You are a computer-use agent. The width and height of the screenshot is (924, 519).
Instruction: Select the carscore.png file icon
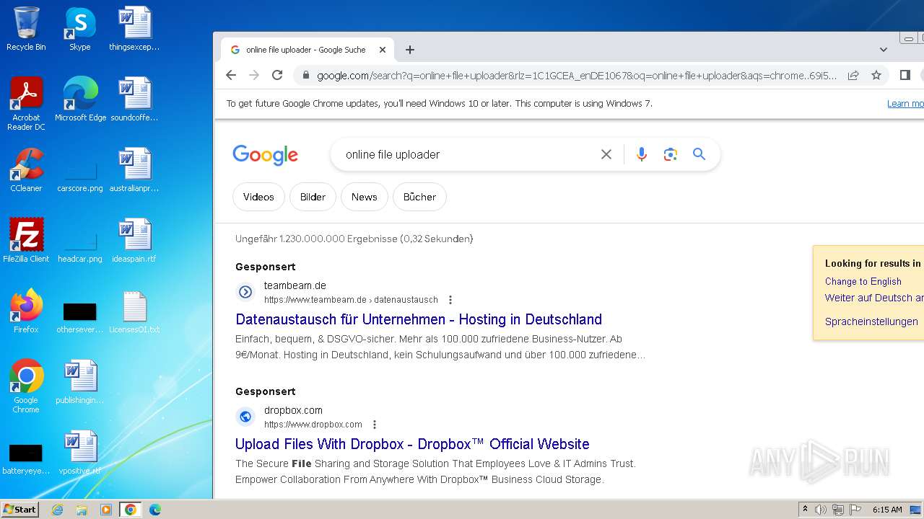click(x=80, y=176)
